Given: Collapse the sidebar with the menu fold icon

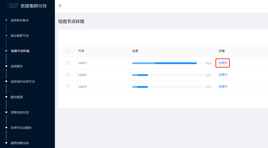Looking at the screenshot, I should [60, 6].
